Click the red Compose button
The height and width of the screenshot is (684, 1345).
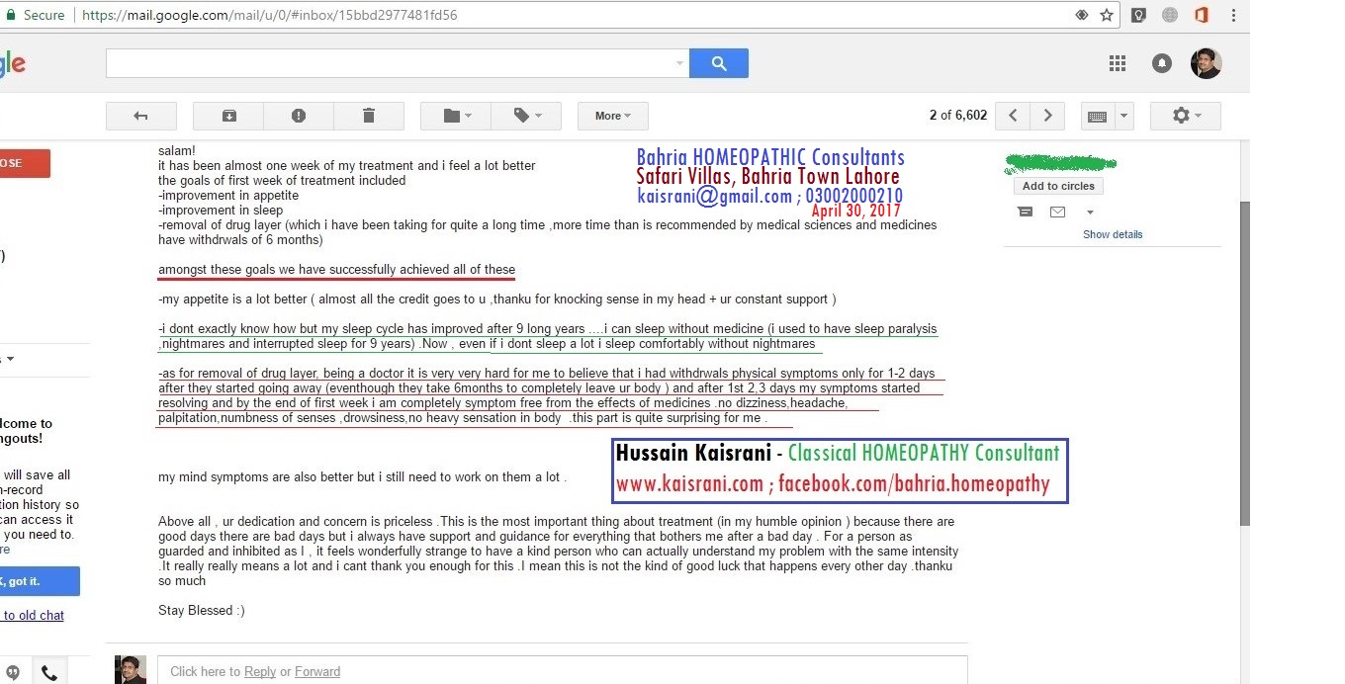pos(24,163)
